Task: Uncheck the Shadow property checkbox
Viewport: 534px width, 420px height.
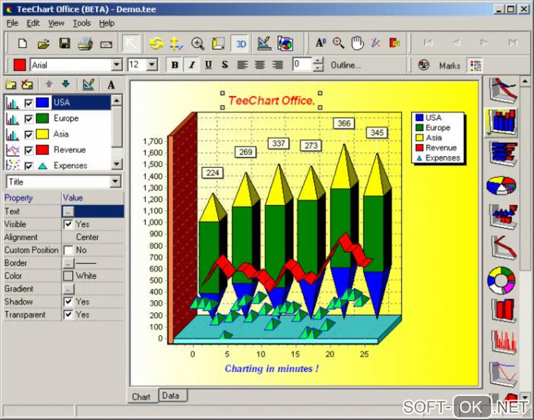Action: point(68,302)
